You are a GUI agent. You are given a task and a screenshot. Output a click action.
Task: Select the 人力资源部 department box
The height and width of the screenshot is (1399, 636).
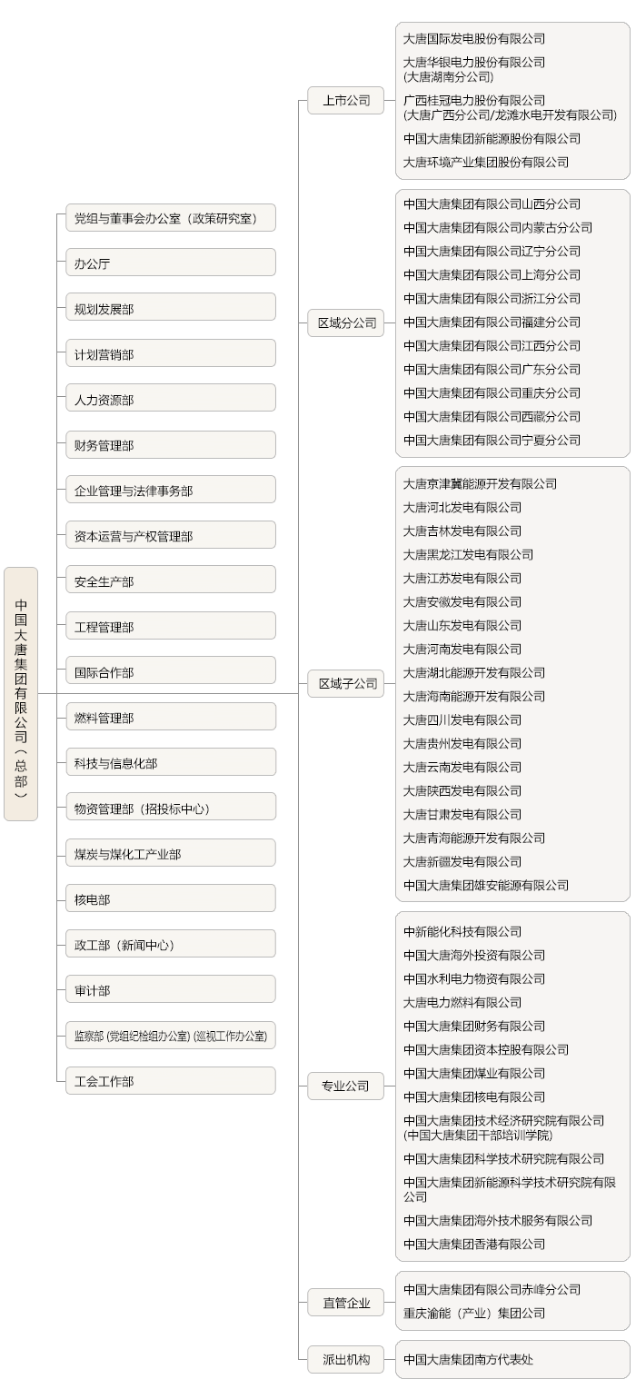[170, 400]
